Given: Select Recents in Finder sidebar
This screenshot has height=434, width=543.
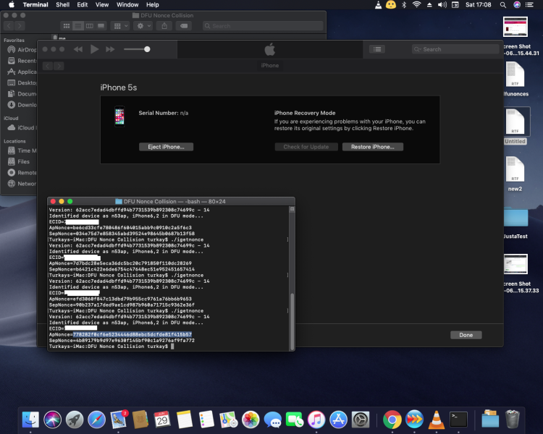Looking at the screenshot, I should tap(22, 61).
